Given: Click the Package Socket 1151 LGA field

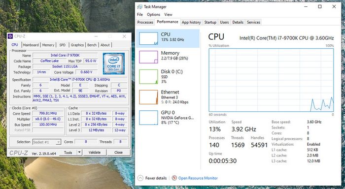Looking at the screenshot, I should [65, 66].
